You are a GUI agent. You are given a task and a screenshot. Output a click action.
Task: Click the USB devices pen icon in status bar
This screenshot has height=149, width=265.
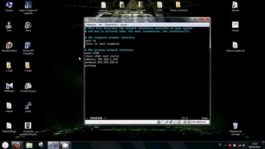point(167,122)
